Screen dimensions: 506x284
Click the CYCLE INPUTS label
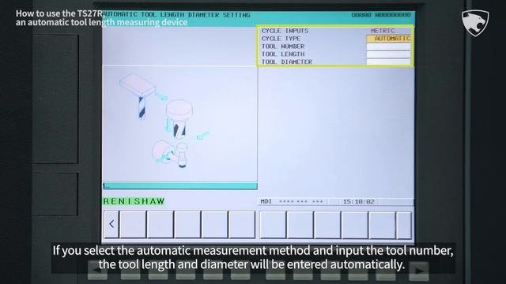(x=285, y=31)
